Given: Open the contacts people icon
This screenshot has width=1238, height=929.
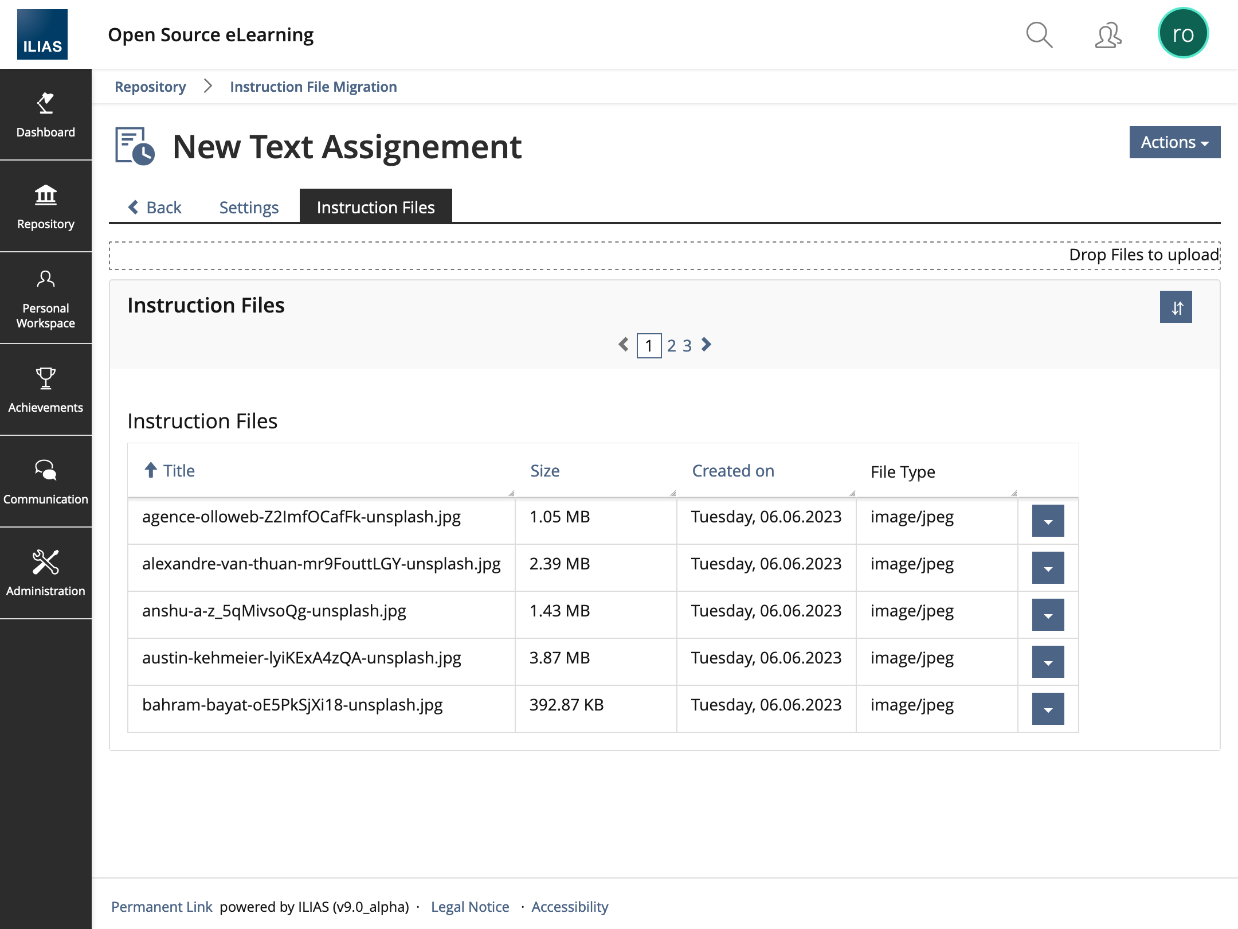Looking at the screenshot, I should coord(1108,36).
